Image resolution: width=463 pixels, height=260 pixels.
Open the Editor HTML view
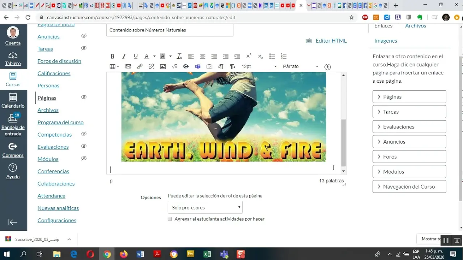331,40
